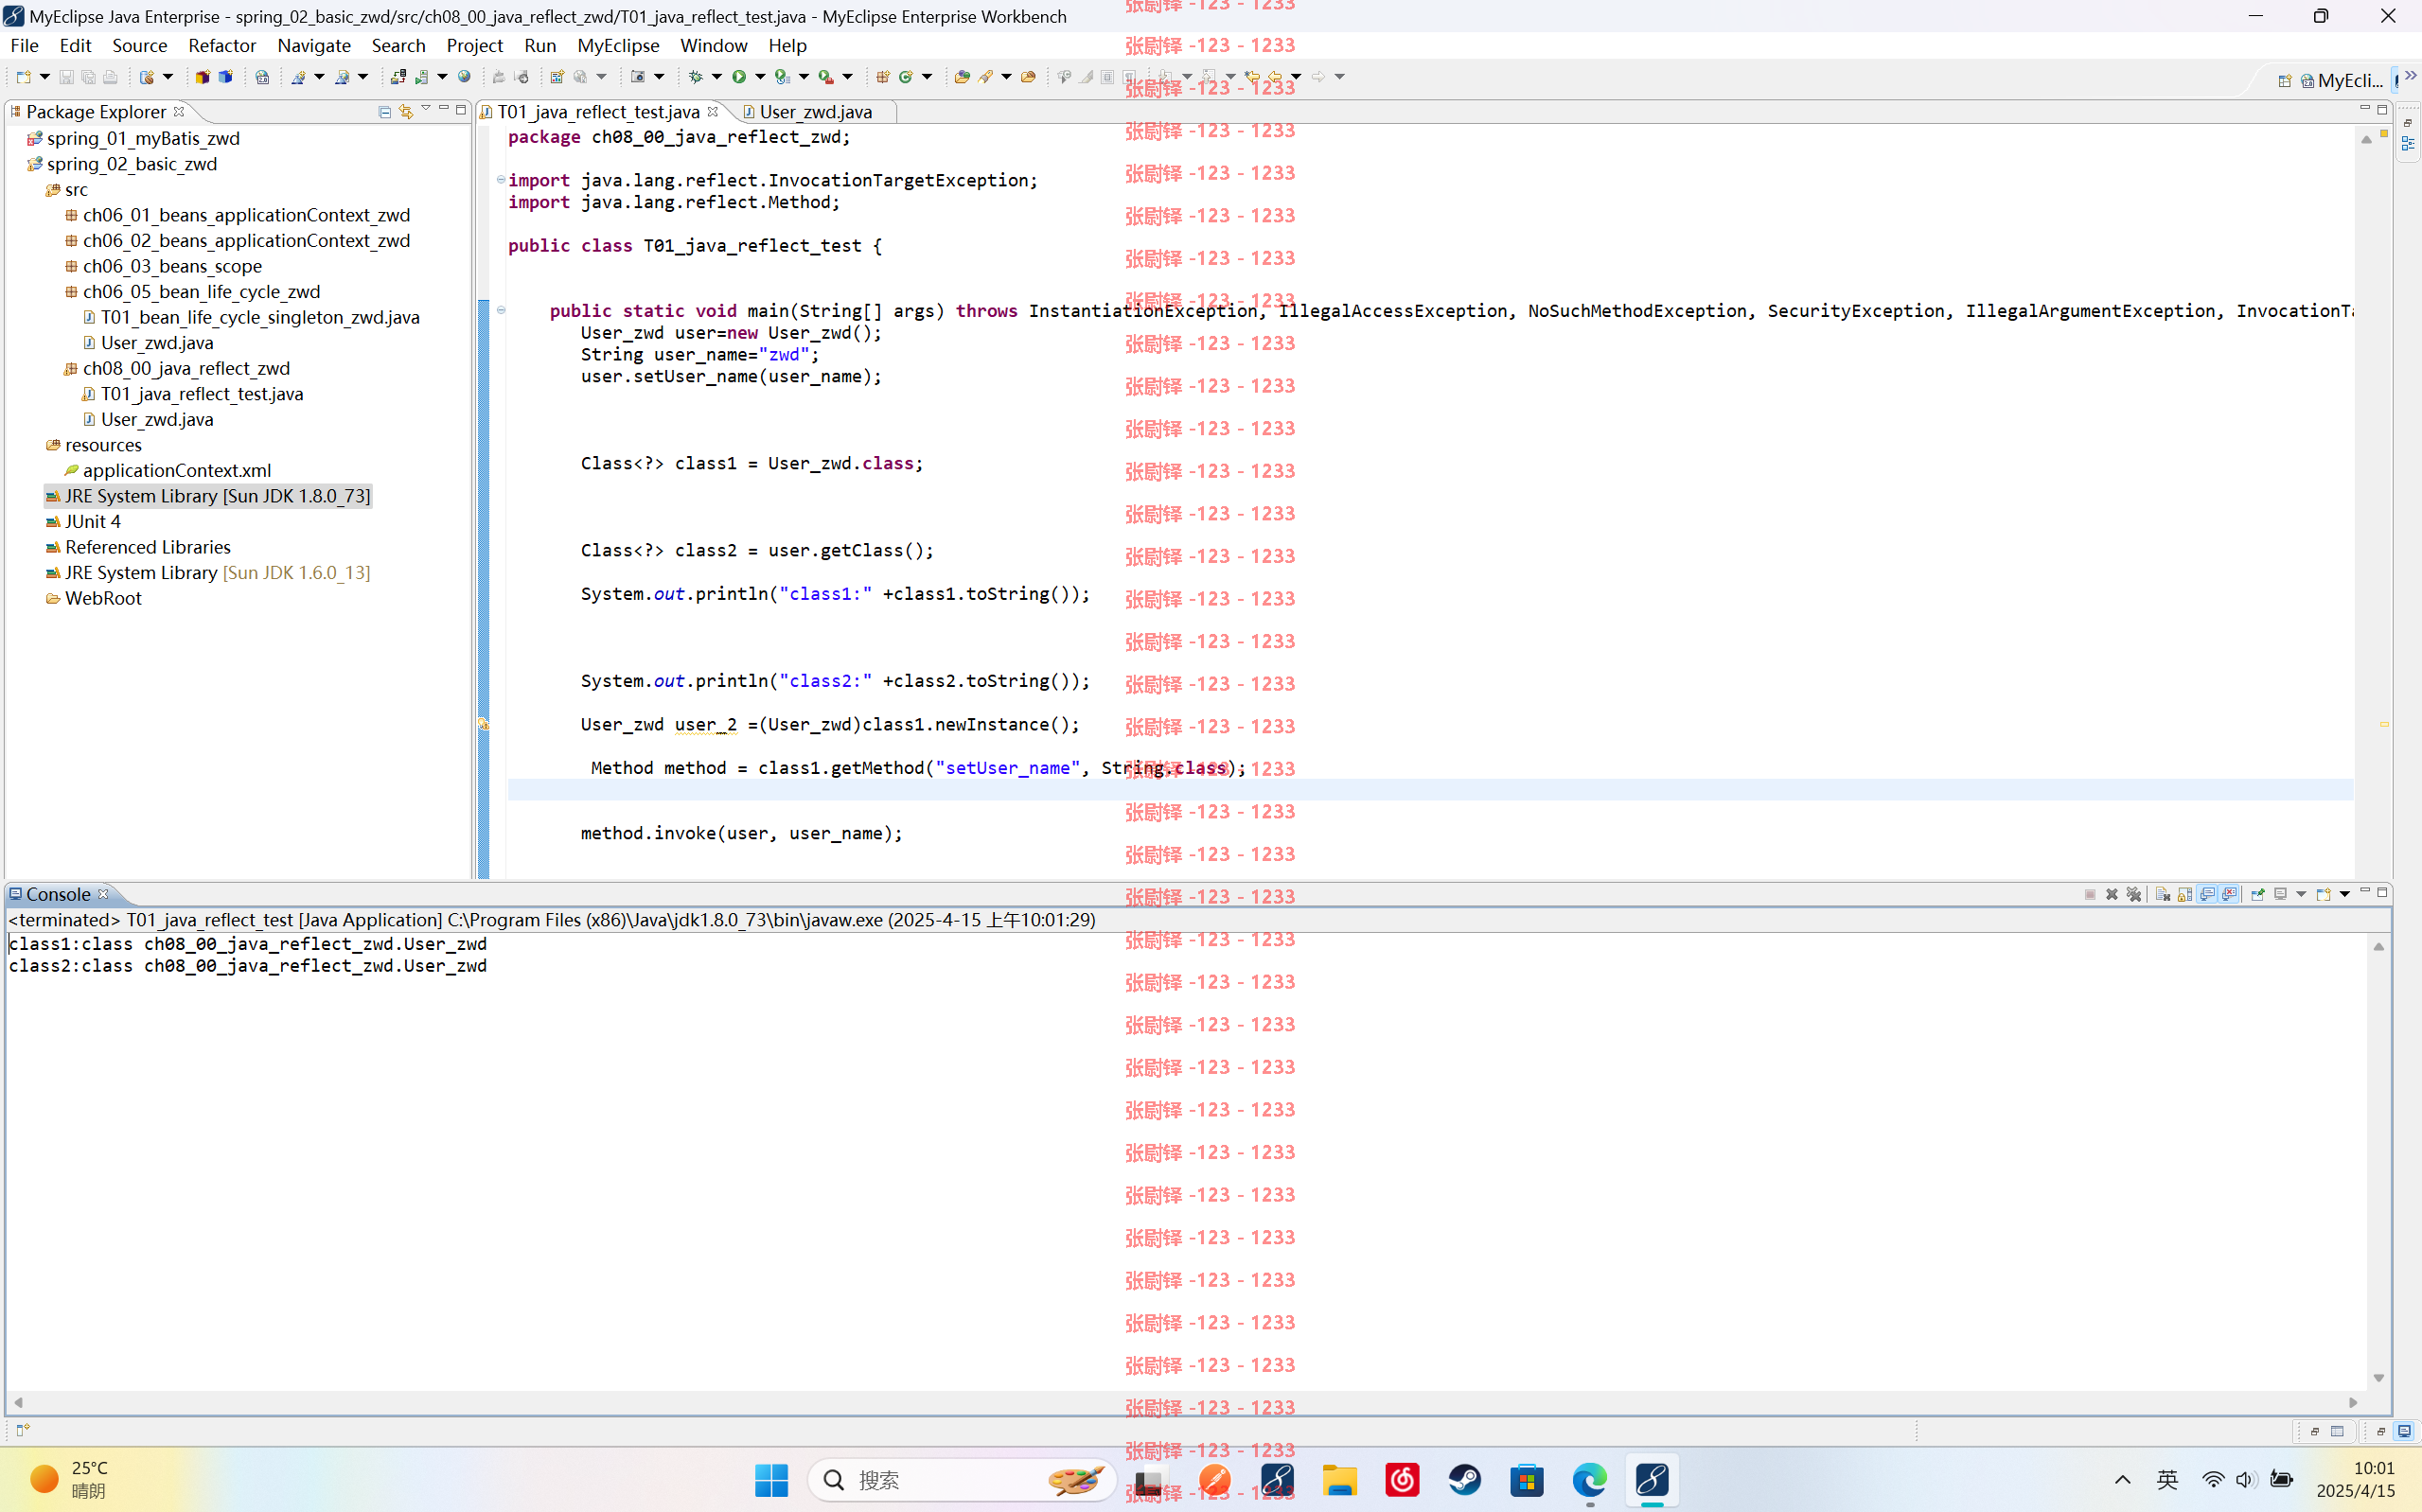Click the Collapse All icon in Package Explorer
This screenshot has height=1512, width=2422.
point(385,111)
